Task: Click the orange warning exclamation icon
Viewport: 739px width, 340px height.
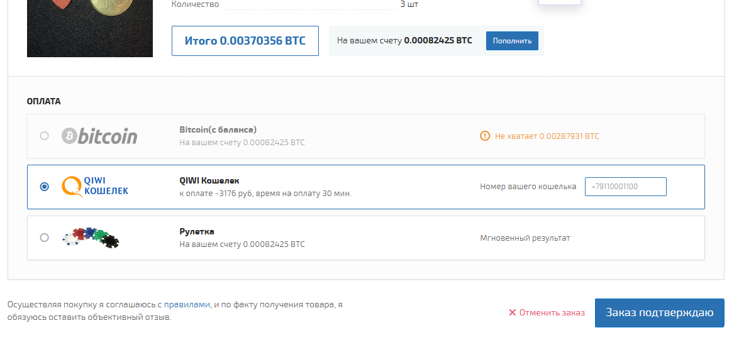Action: point(484,136)
